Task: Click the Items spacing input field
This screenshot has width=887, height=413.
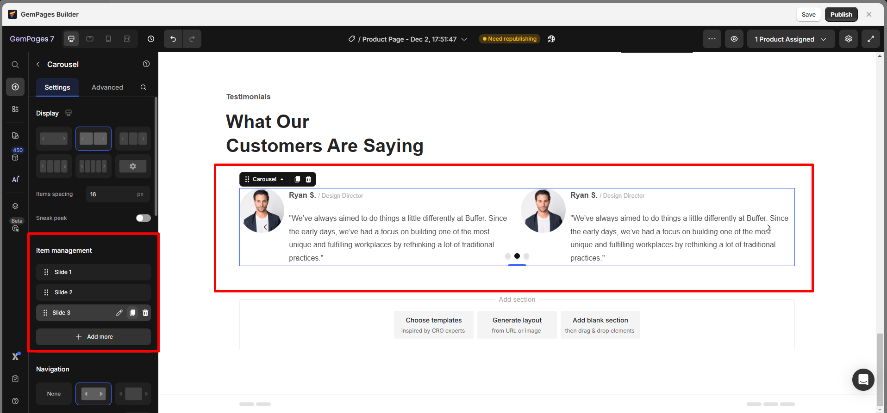Action: tap(111, 194)
